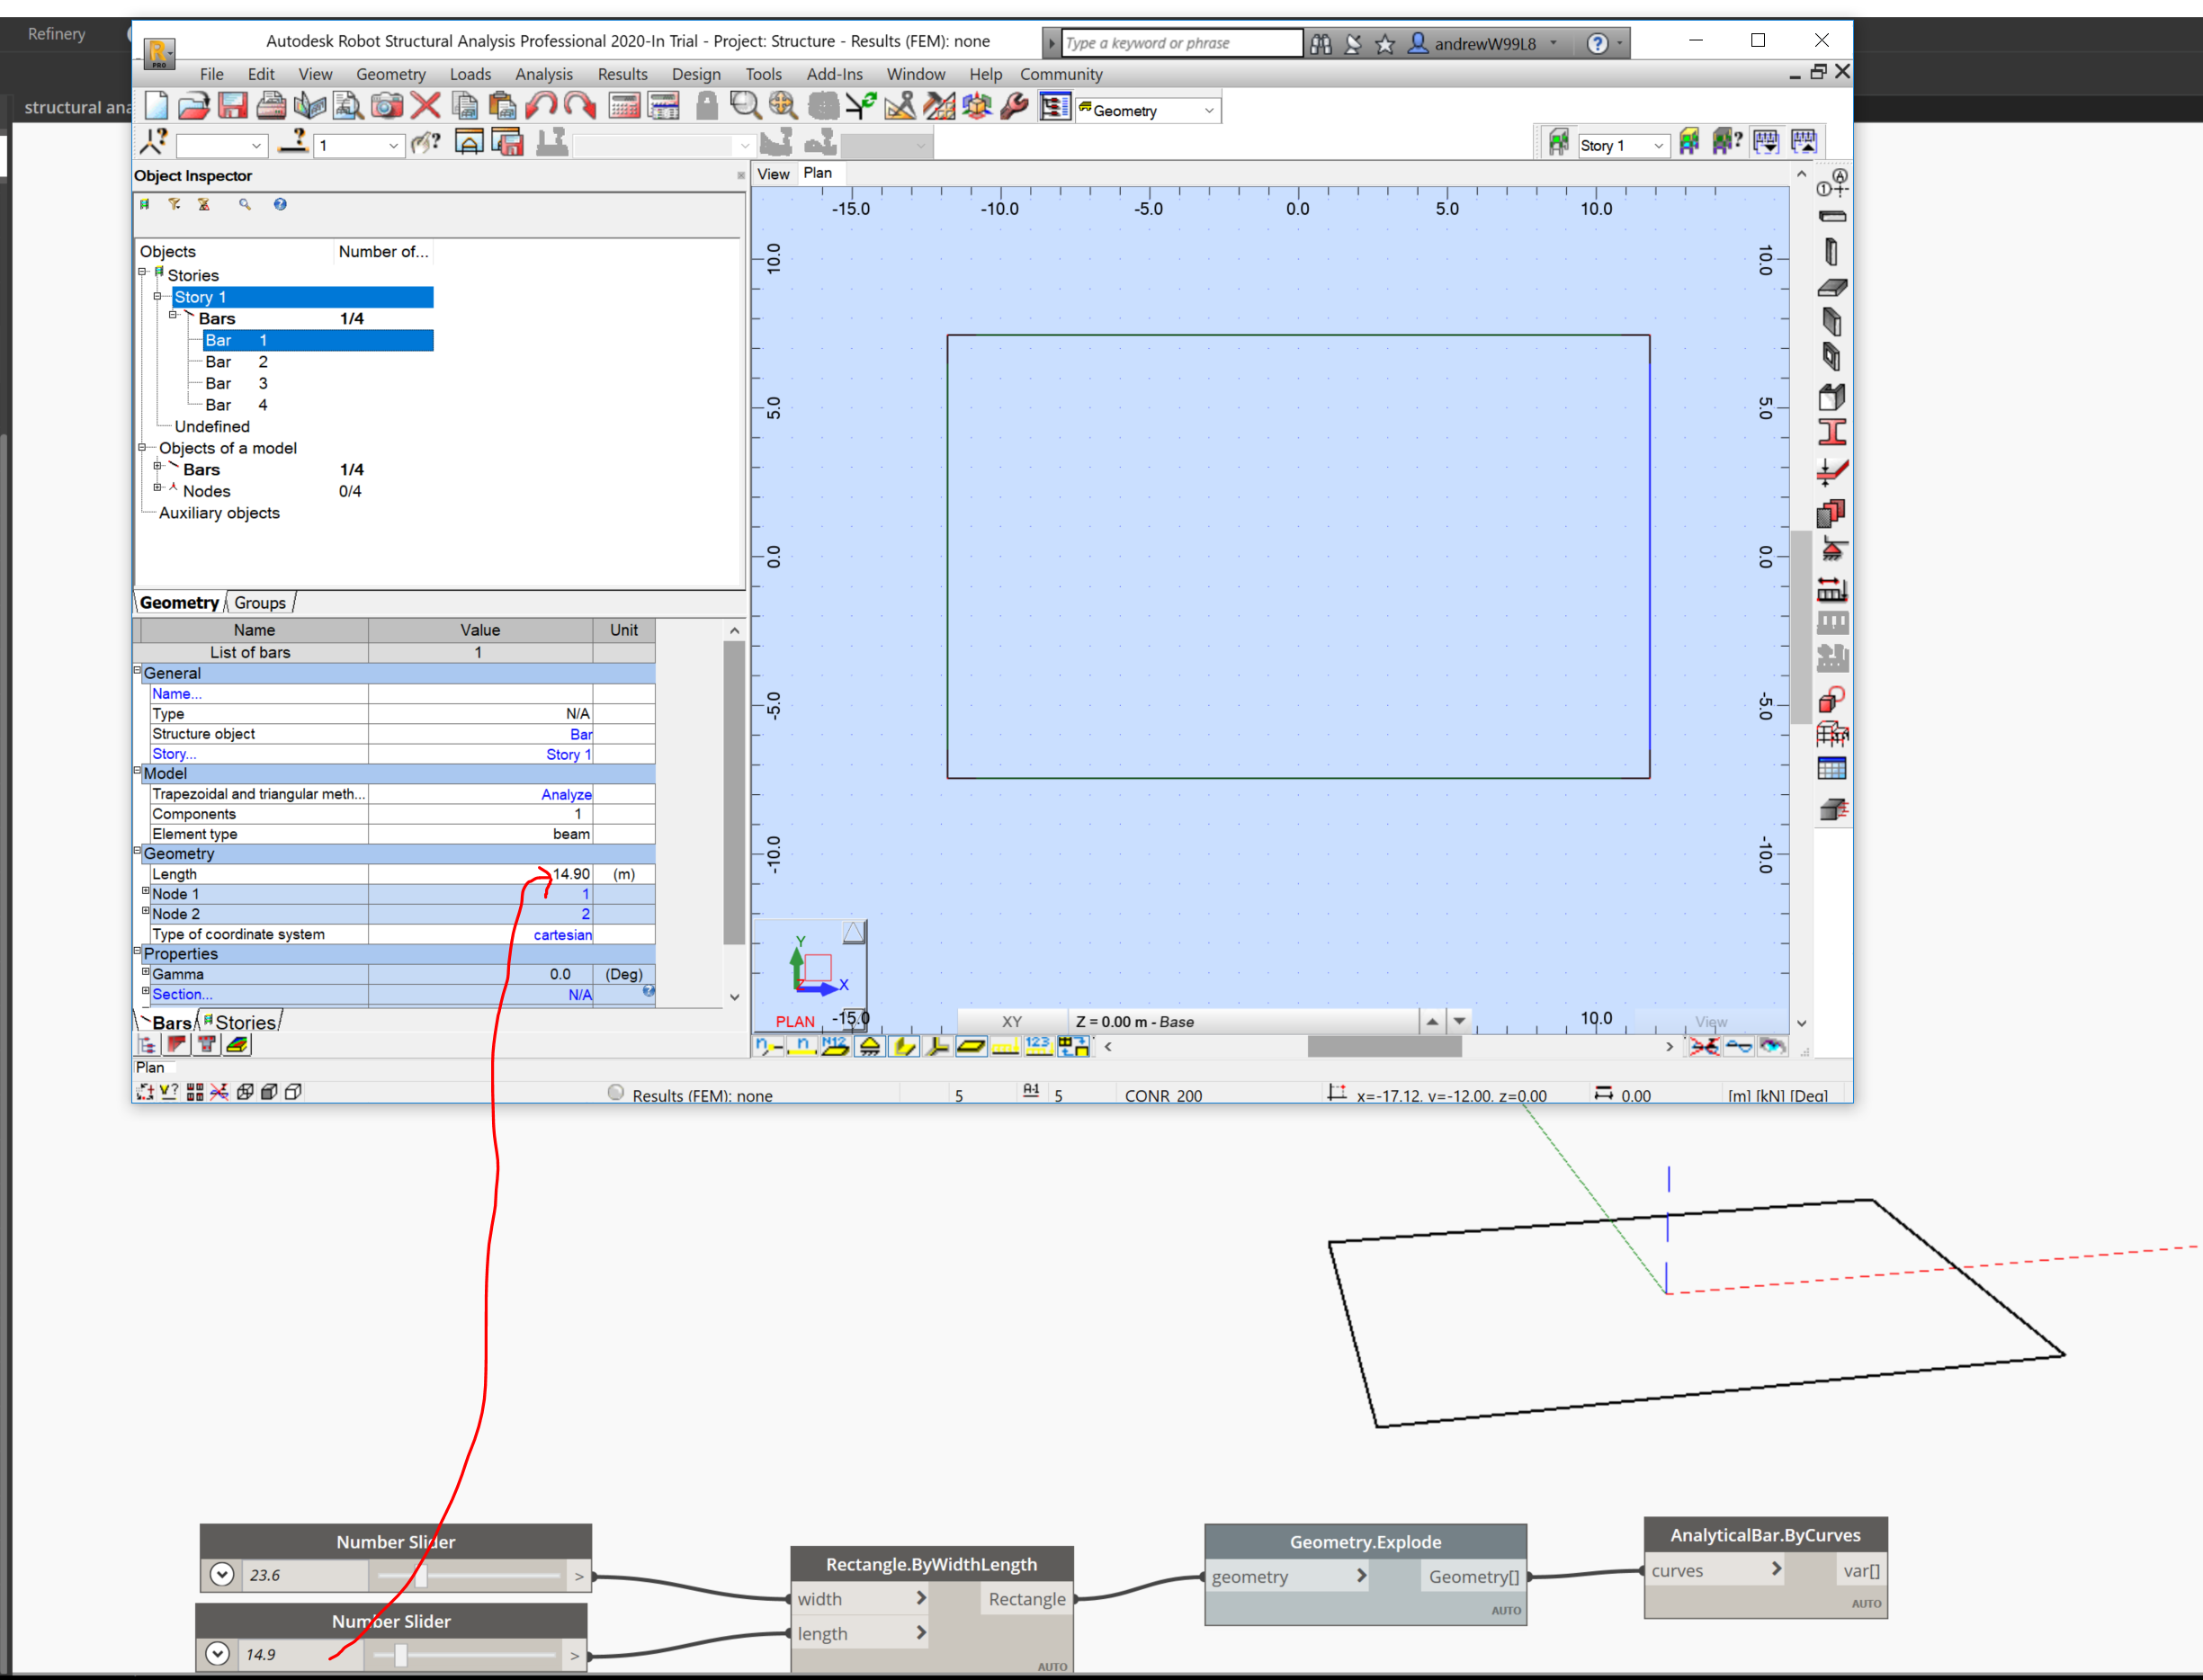Toggle node numbers display button
The image size is (2203, 1680).
coord(768,1046)
